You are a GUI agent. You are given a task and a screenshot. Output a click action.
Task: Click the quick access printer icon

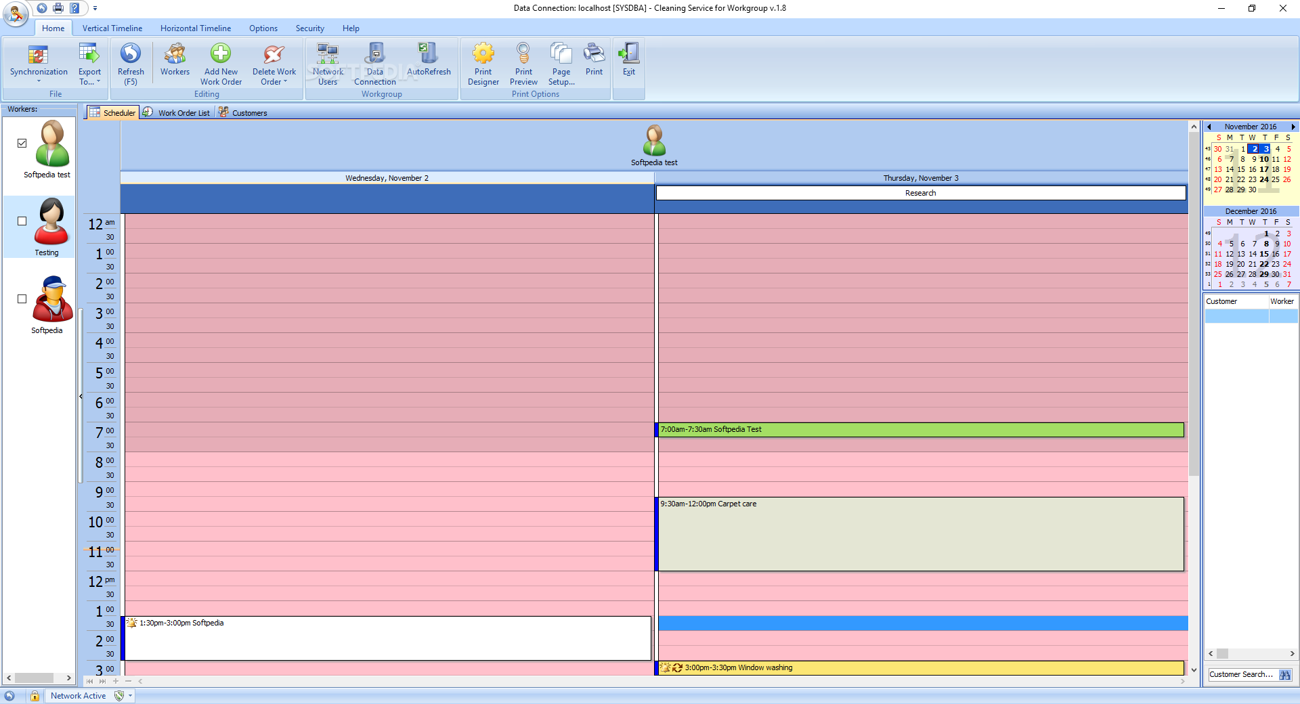pos(58,8)
